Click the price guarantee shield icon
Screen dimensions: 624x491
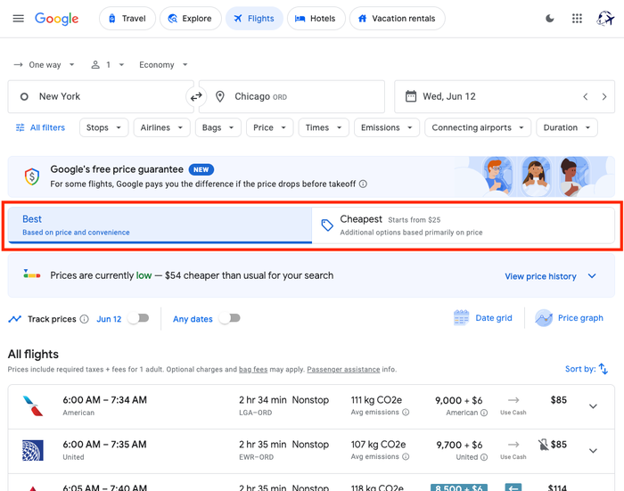(32, 176)
